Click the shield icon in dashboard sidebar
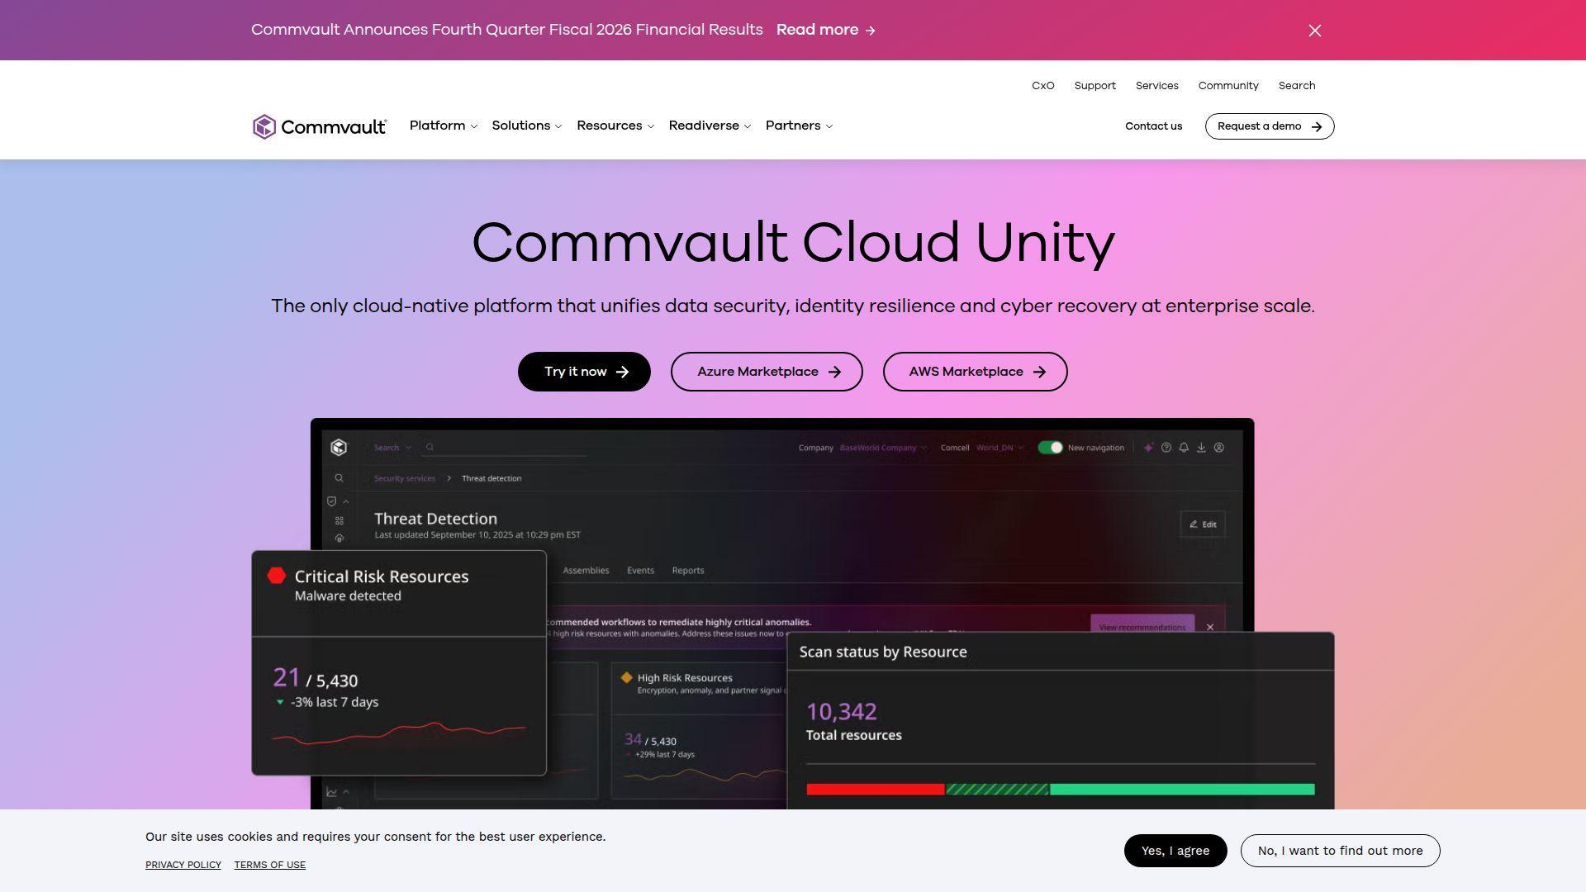 (x=332, y=501)
